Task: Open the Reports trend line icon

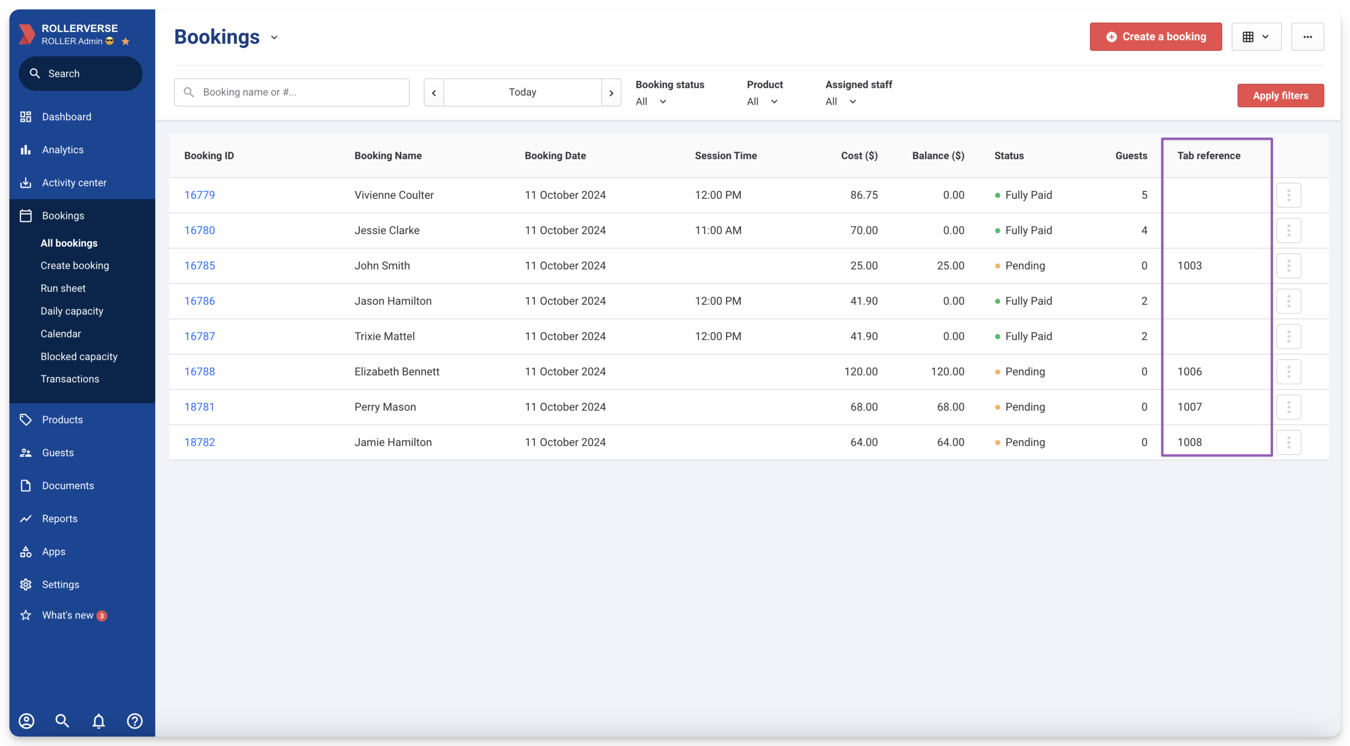Action: [26, 519]
